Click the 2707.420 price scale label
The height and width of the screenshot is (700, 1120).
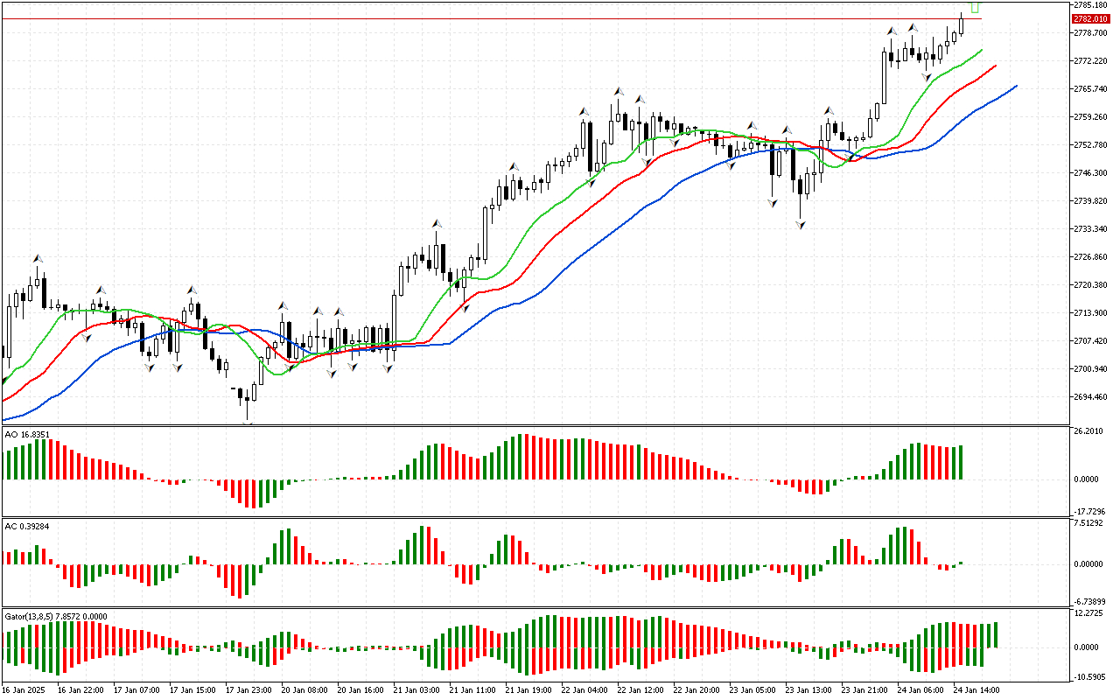1090,341
